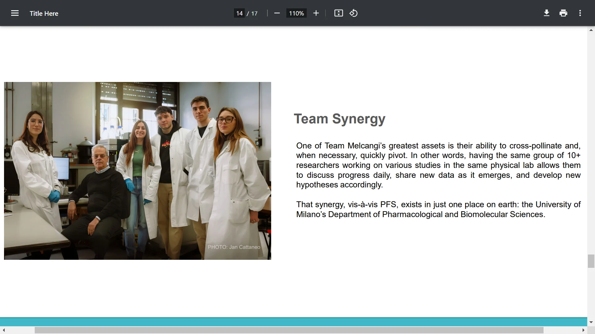Click the scroll down arrow
Screen dimensions: 595x334
pyautogui.click(x=591, y=322)
